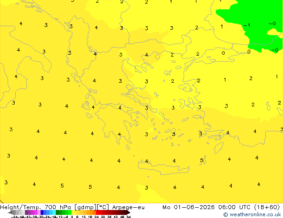Pick the cyan swatch in the temperature legend

[54, 212]
